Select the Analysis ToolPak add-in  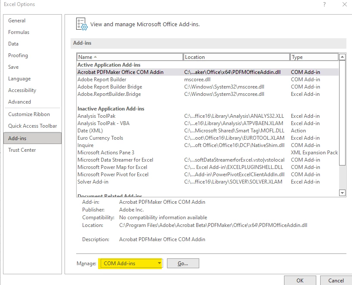point(208,116)
